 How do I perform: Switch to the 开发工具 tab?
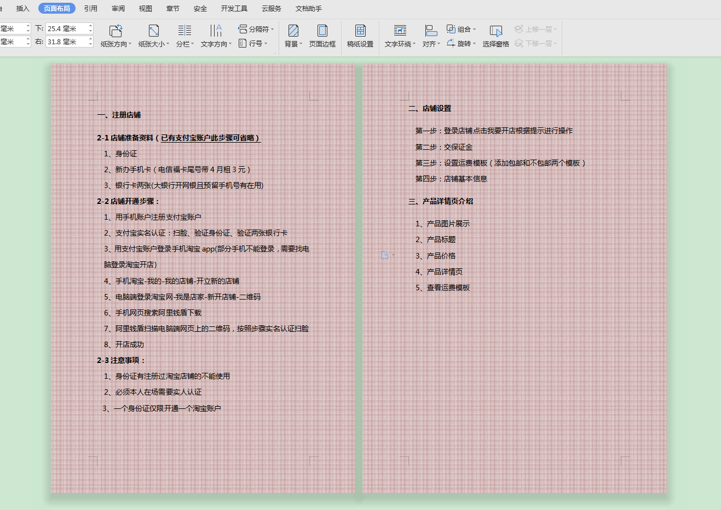[x=234, y=8]
